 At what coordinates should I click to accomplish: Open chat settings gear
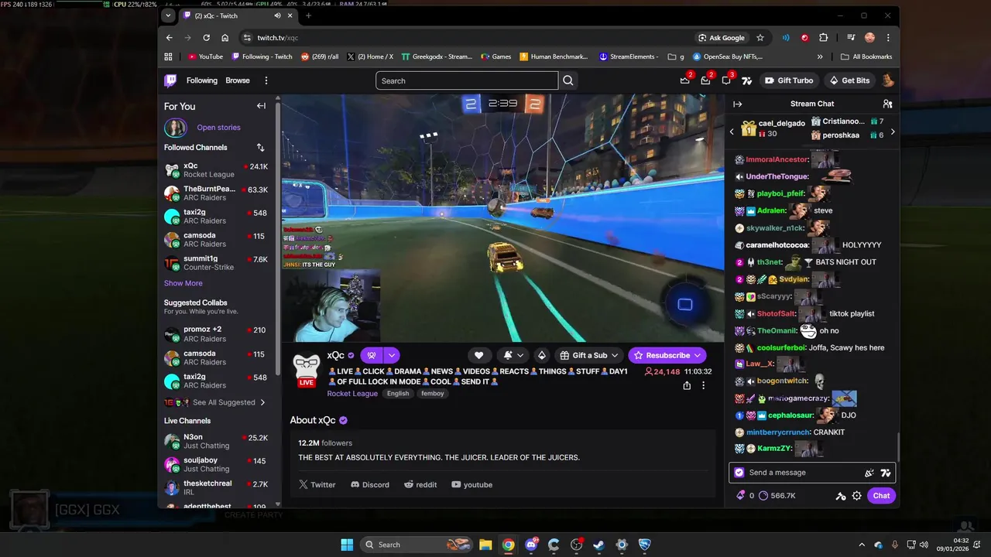[857, 496]
